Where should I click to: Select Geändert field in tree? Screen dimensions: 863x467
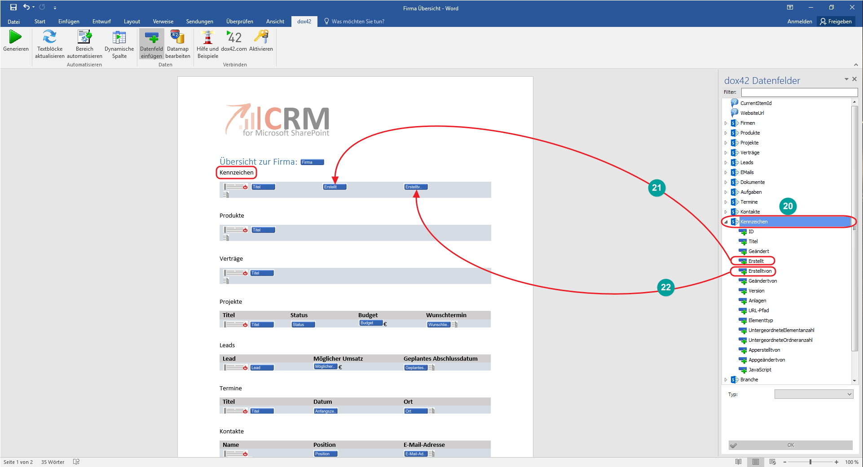758,251
